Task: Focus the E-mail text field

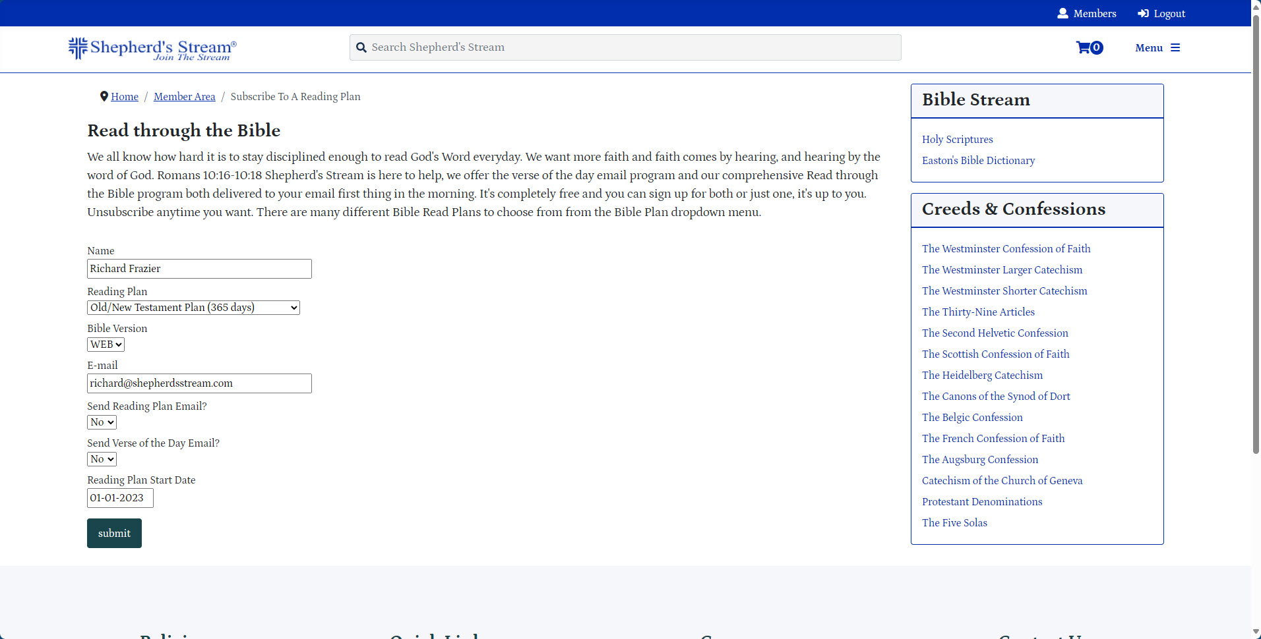Action: tap(199, 383)
